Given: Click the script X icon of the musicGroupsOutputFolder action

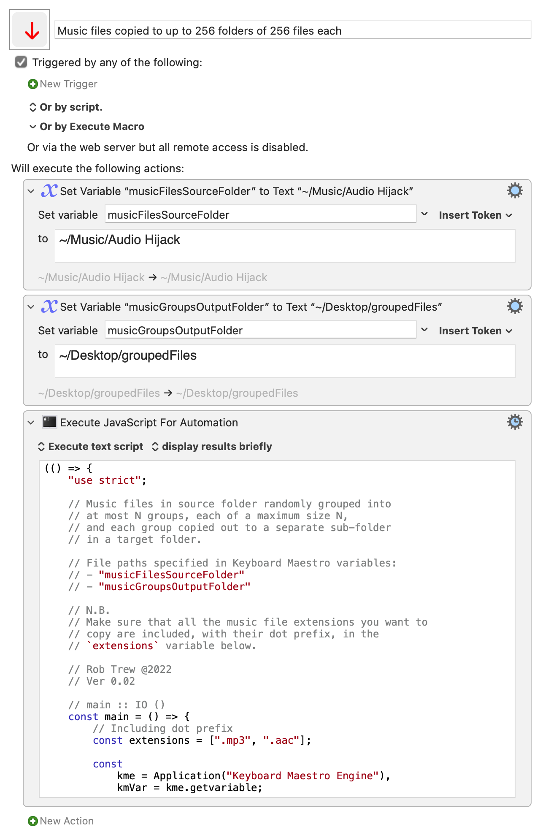Looking at the screenshot, I should (x=49, y=306).
